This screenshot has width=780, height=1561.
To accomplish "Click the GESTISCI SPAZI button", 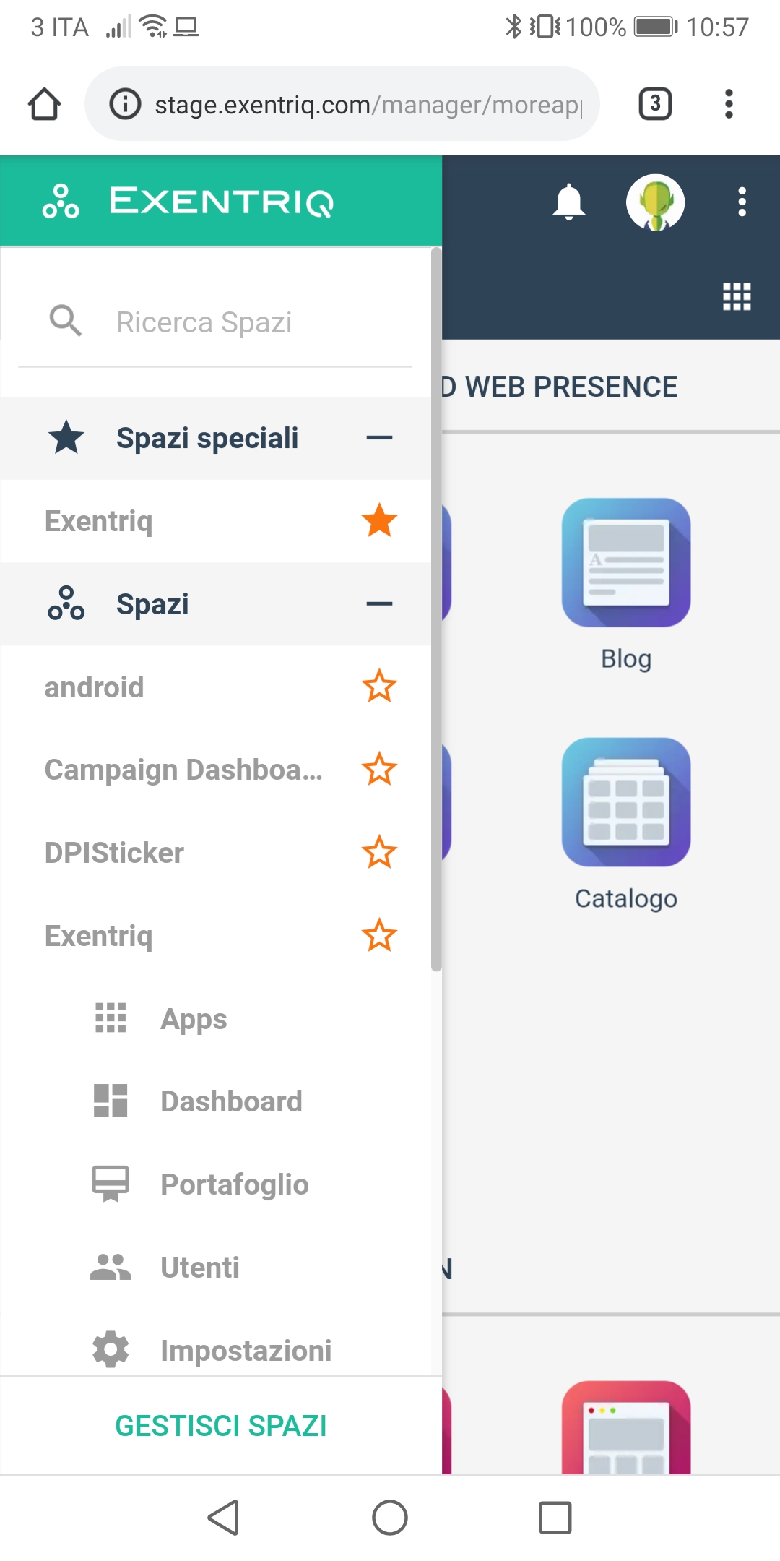I will [x=221, y=1426].
